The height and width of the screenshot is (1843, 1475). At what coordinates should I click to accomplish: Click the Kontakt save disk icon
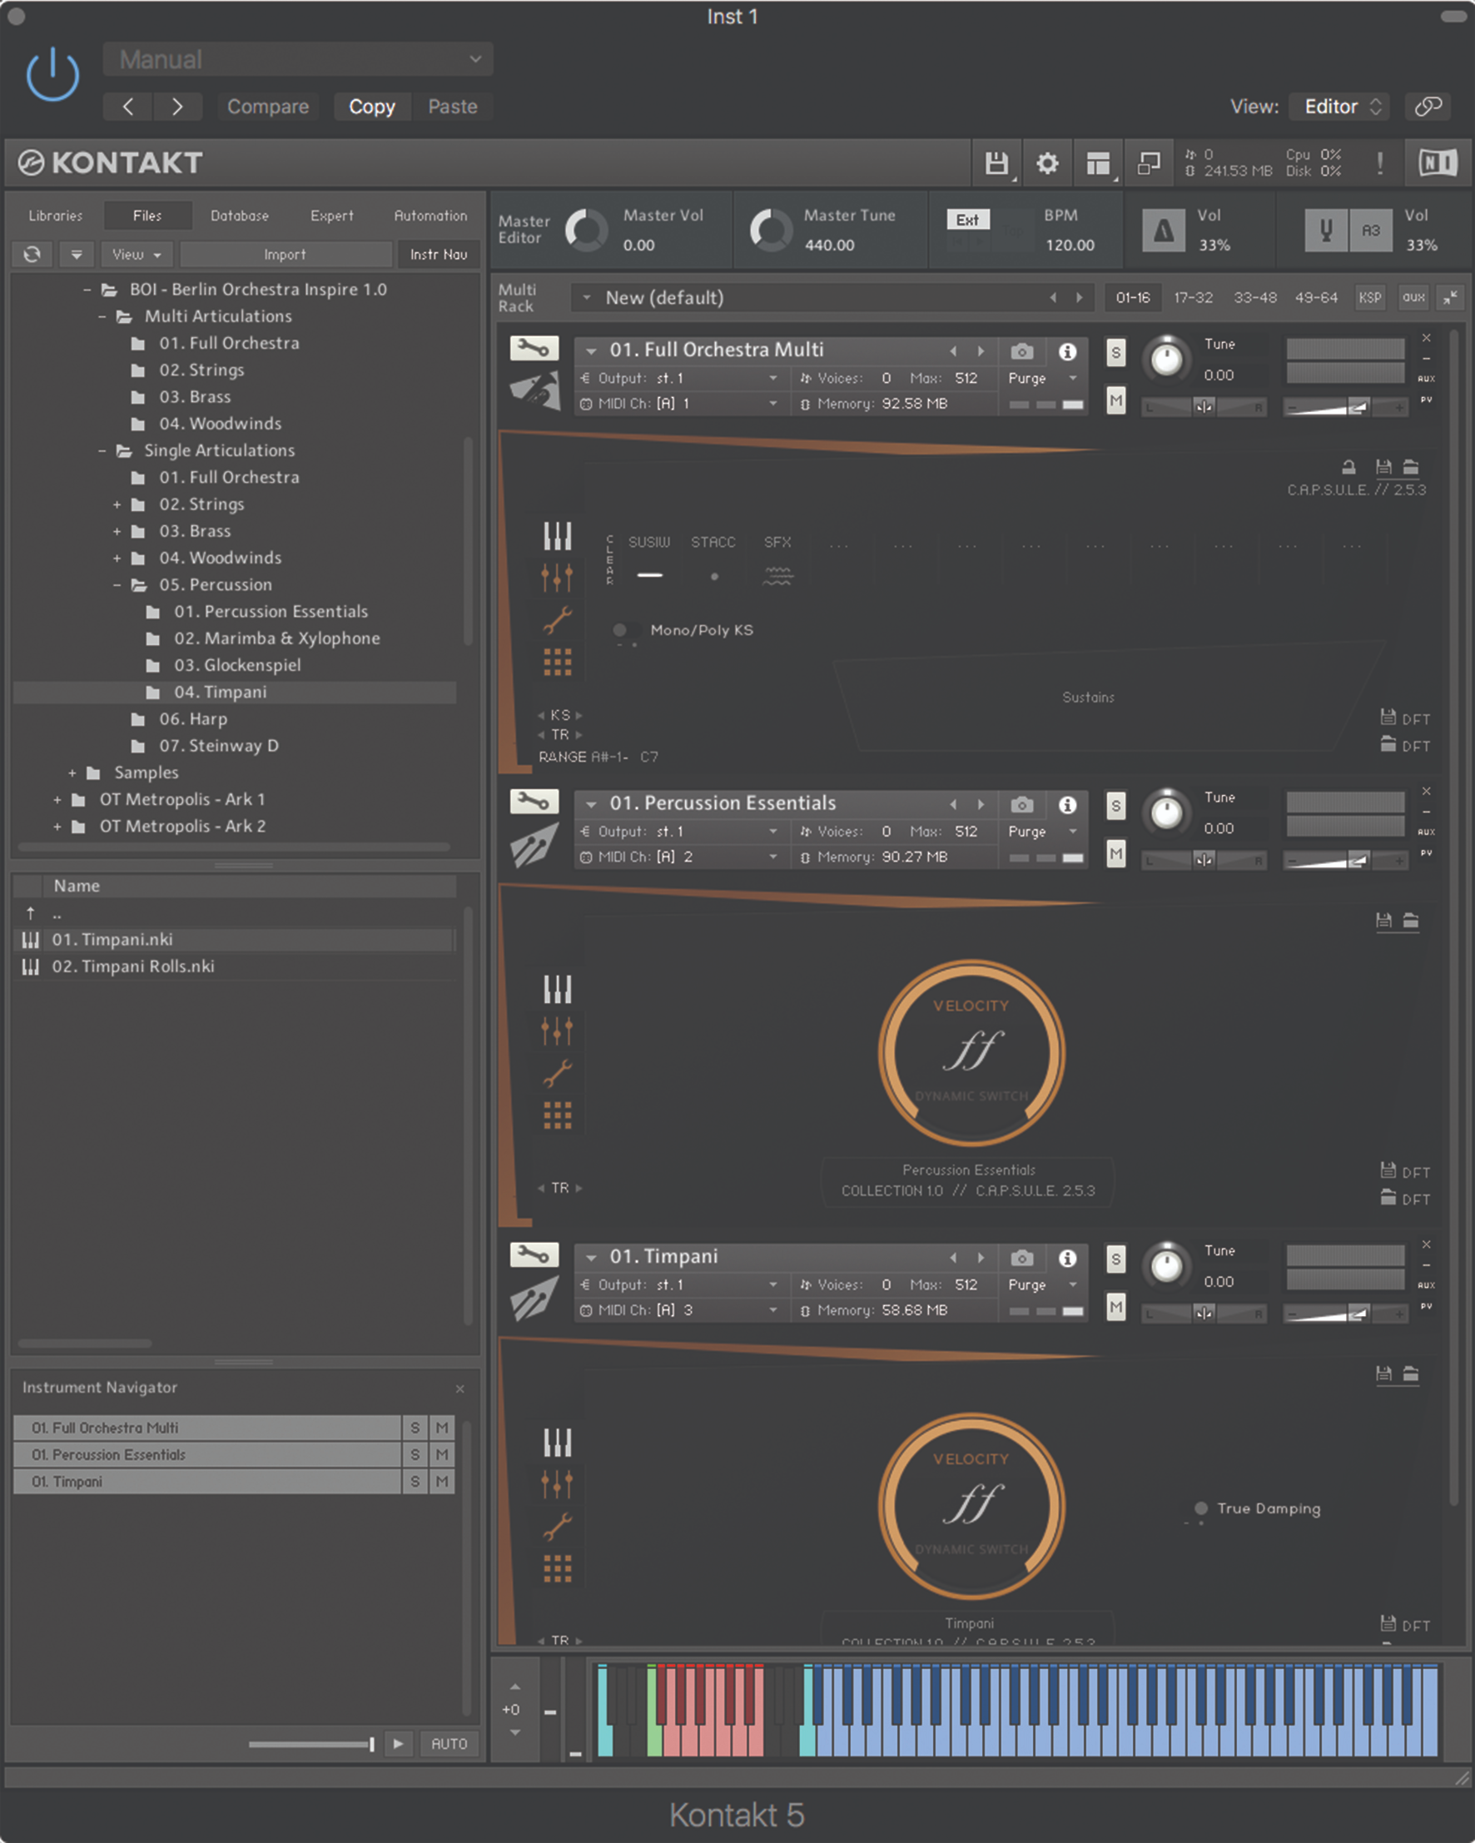(996, 162)
